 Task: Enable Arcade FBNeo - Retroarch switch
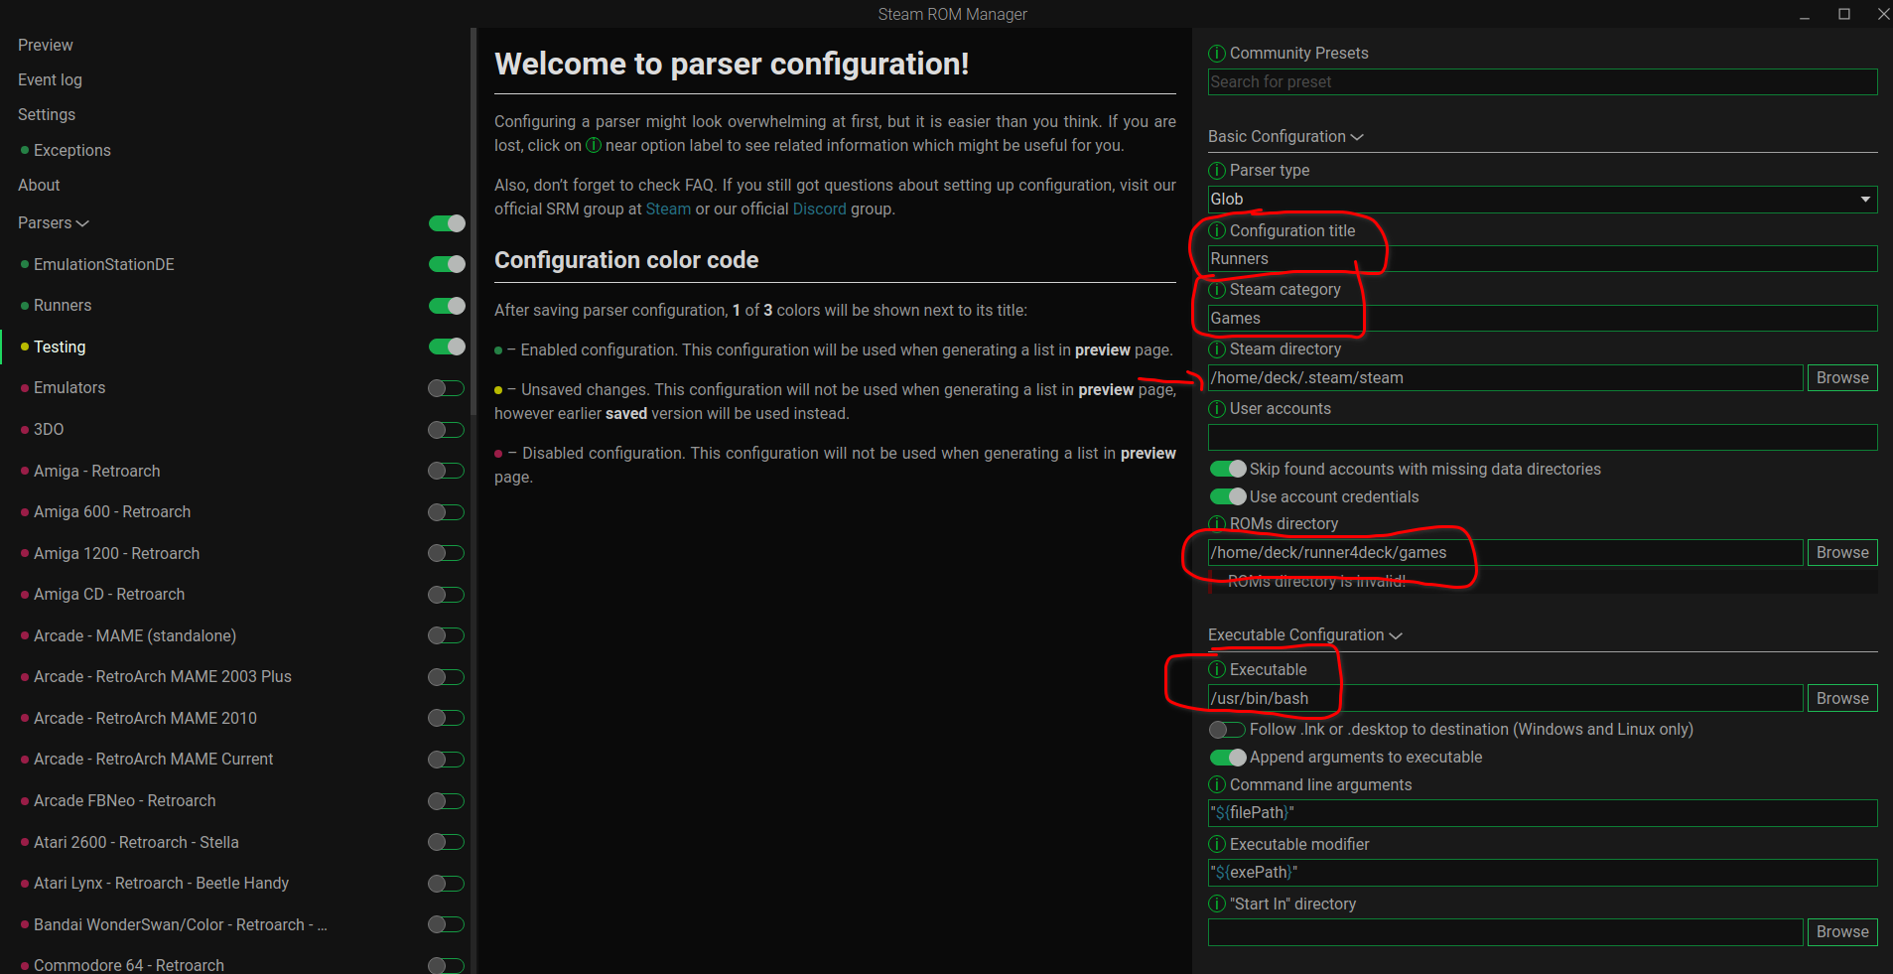[447, 801]
